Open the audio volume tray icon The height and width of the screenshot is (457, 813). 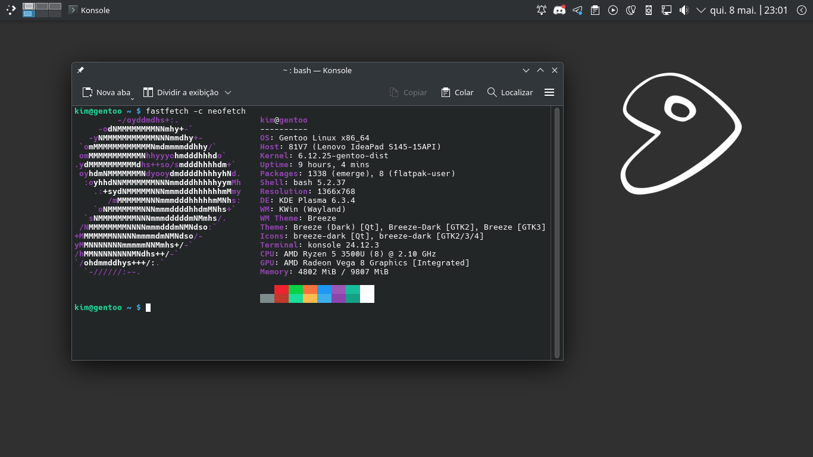(x=684, y=10)
